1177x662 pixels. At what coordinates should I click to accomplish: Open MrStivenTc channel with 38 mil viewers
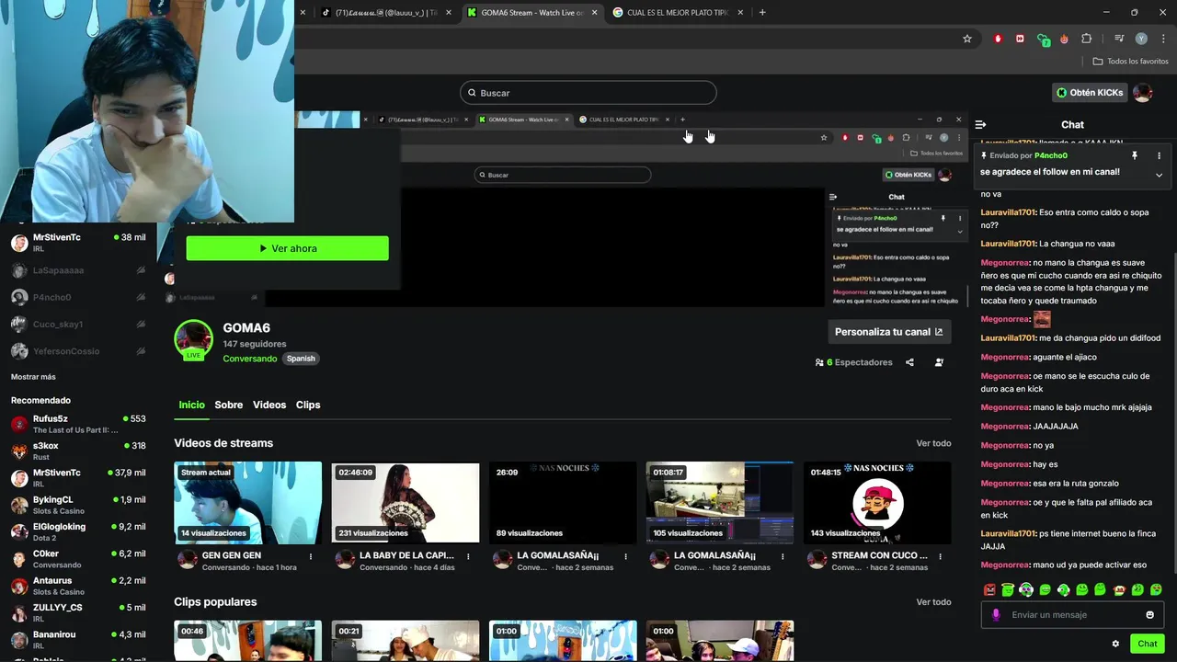(78, 243)
